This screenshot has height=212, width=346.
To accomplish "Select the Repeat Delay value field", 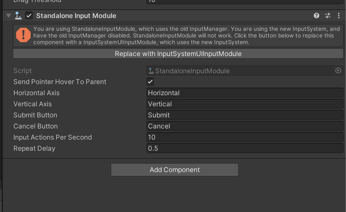I will point(245,148).
